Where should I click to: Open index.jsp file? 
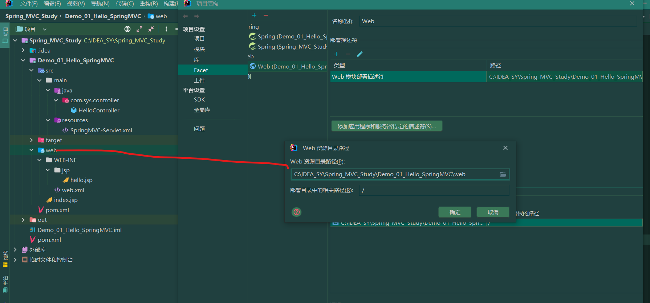tap(62, 200)
